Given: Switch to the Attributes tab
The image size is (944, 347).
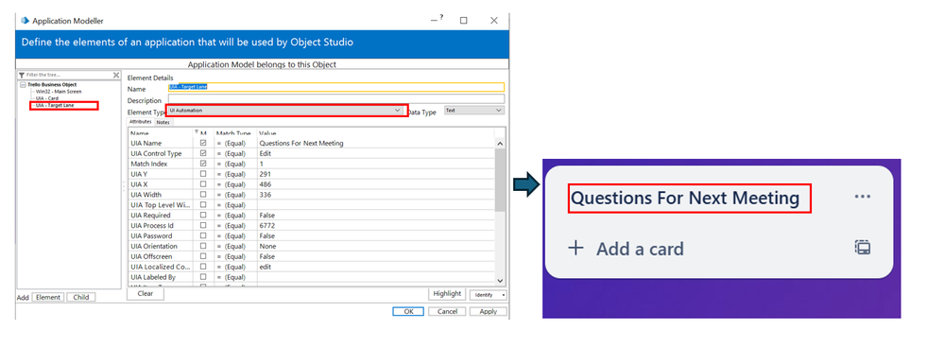Looking at the screenshot, I should [x=140, y=122].
